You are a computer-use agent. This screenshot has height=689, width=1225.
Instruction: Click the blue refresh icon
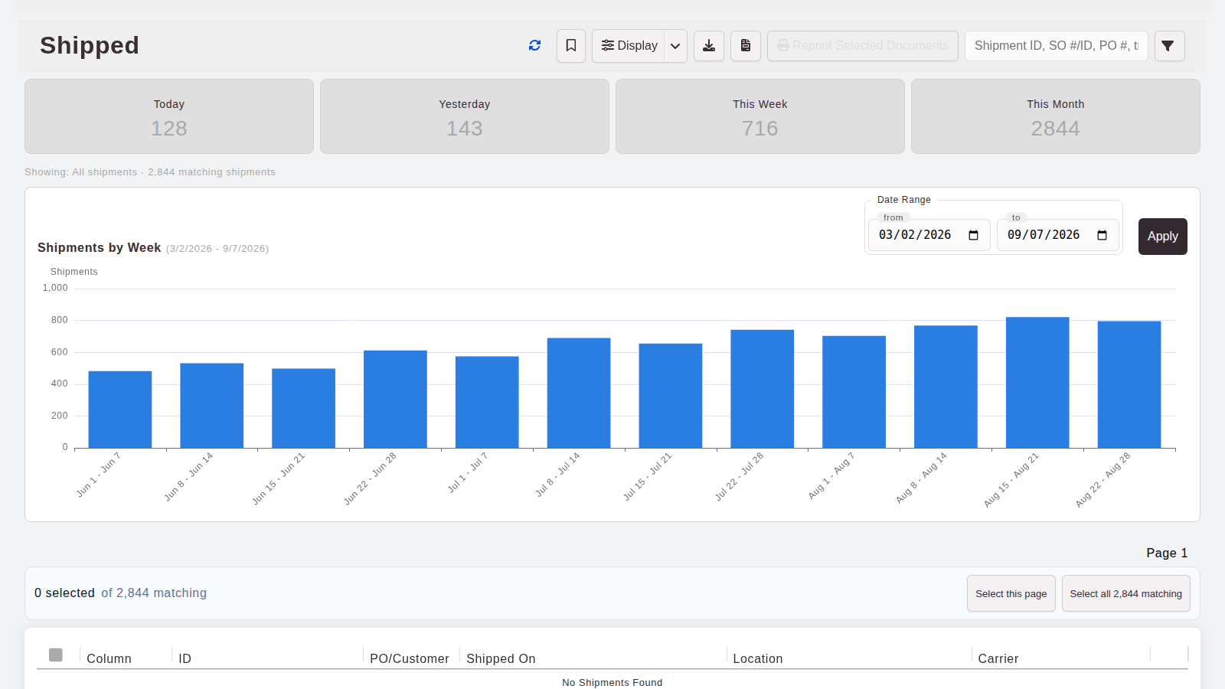pos(534,46)
